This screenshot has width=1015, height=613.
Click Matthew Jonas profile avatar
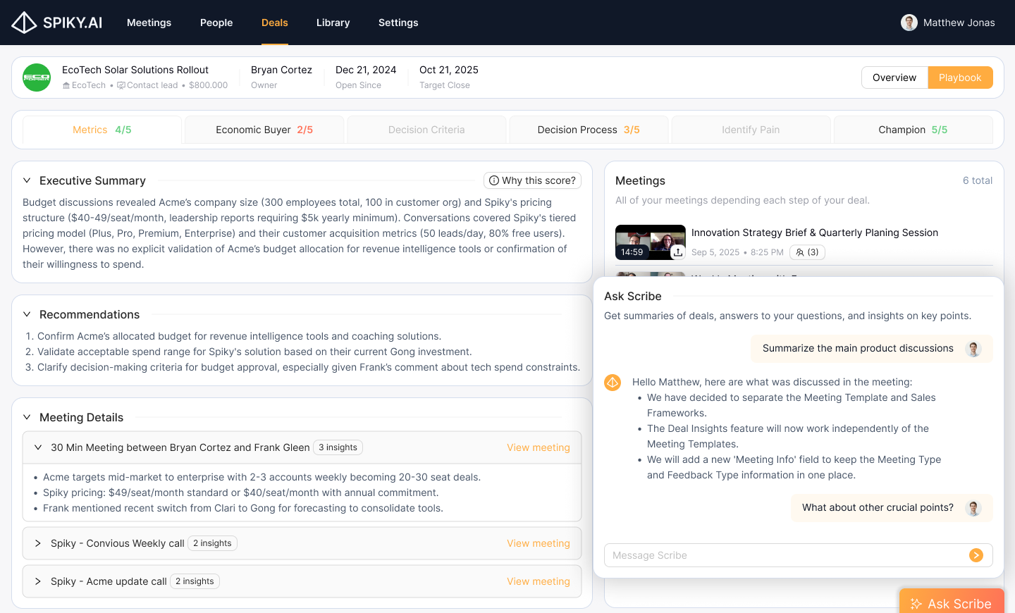pos(909,23)
